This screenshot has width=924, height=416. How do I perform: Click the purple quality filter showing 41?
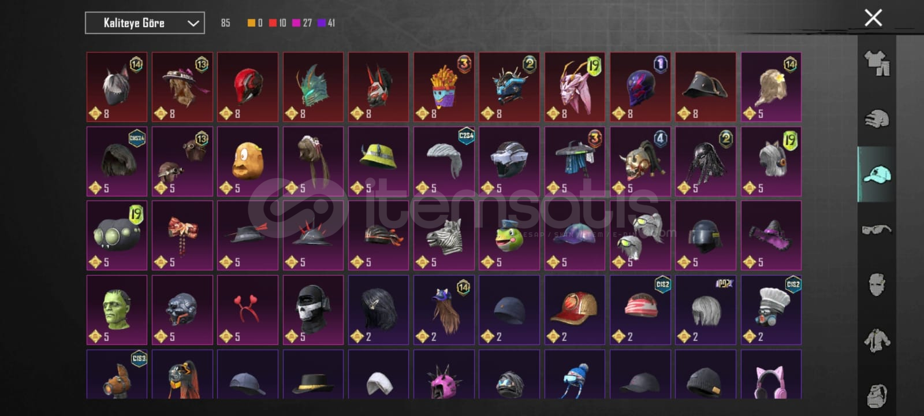click(x=326, y=23)
